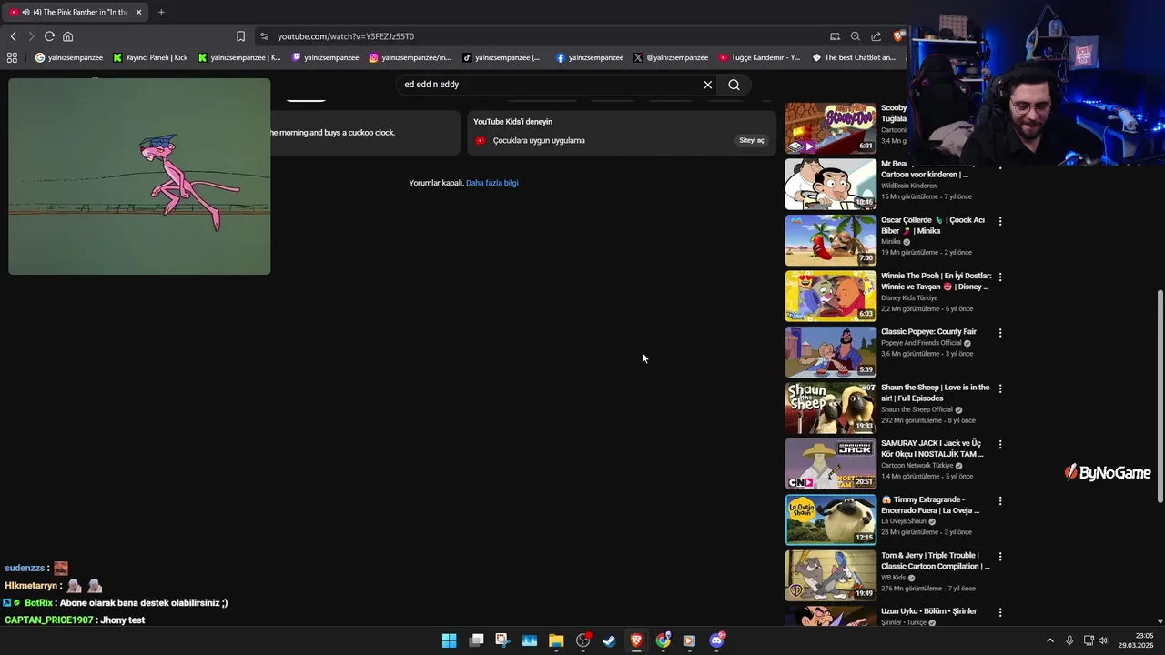Open Timmy Extragrande video thumbnail
This screenshot has height=655, width=1165.
coord(831,519)
